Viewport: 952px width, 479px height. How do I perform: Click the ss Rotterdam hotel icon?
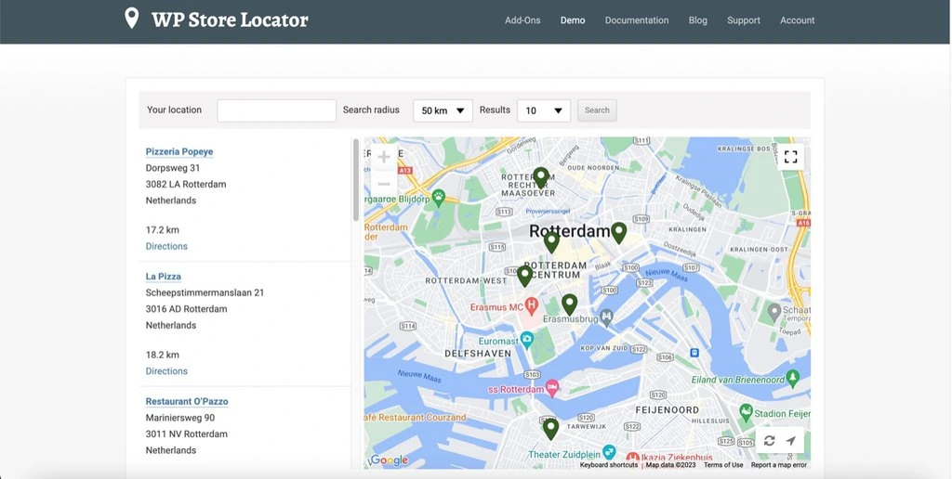click(x=552, y=388)
